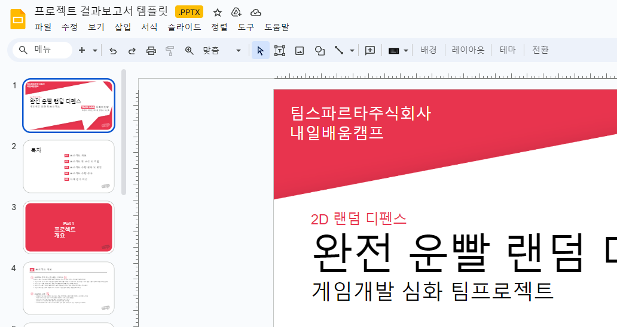Open the 정렬 menu
This screenshot has height=327, width=617.
click(219, 27)
